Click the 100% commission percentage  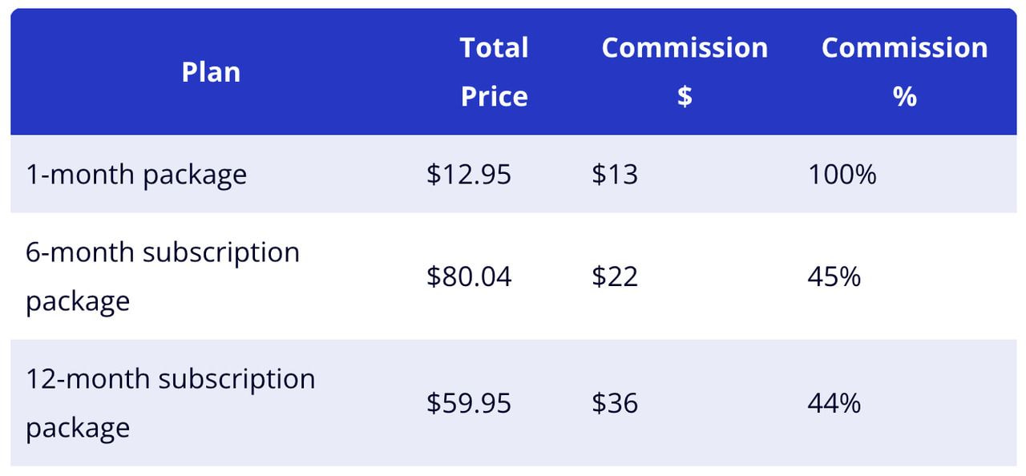(842, 174)
